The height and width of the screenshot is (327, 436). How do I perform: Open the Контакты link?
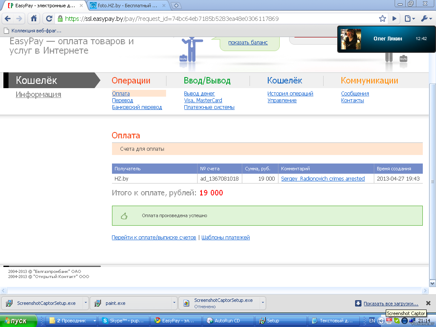pyautogui.click(x=353, y=100)
